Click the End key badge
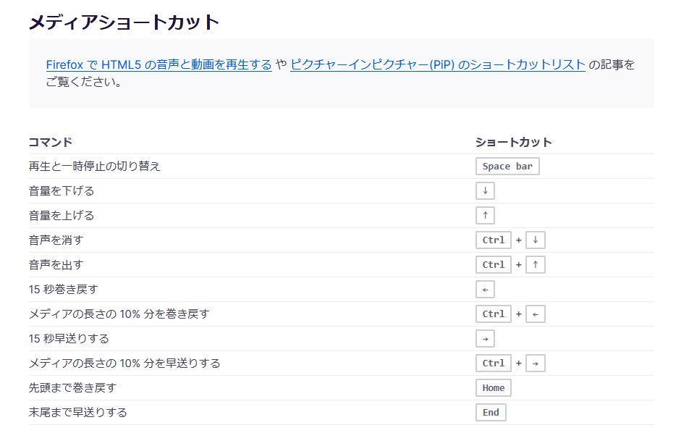The width and height of the screenshot is (689, 433). (491, 413)
